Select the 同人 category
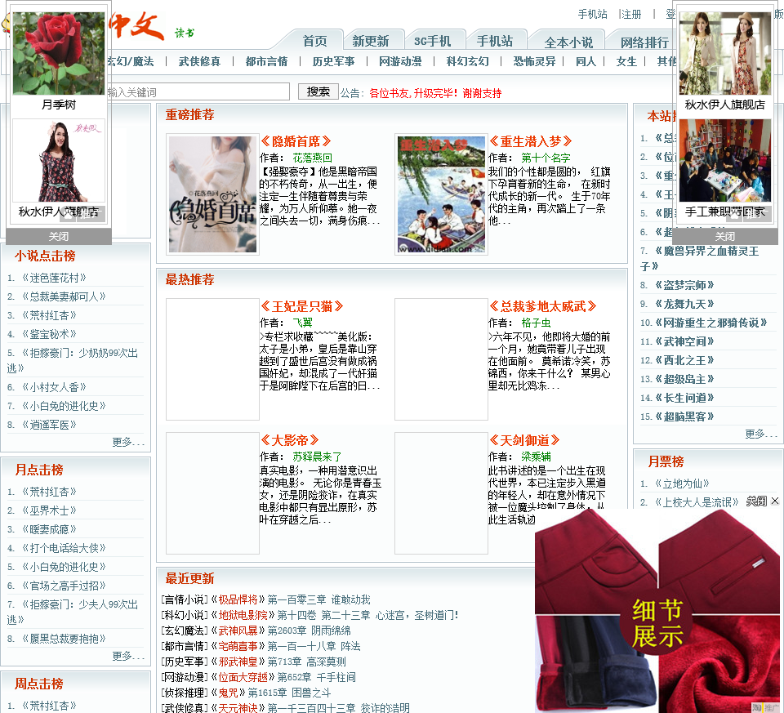The height and width of the screenshot is (713, 784). coord(586,61)
